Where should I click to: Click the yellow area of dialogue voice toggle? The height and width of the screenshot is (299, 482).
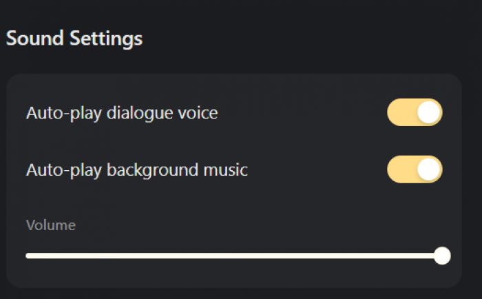[401, 112]
